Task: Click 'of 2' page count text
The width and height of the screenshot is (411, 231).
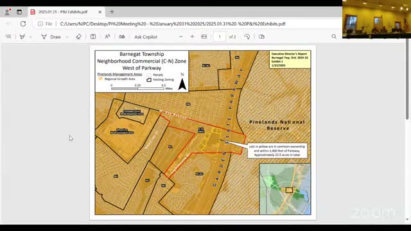Action: [x=232, y=37]
